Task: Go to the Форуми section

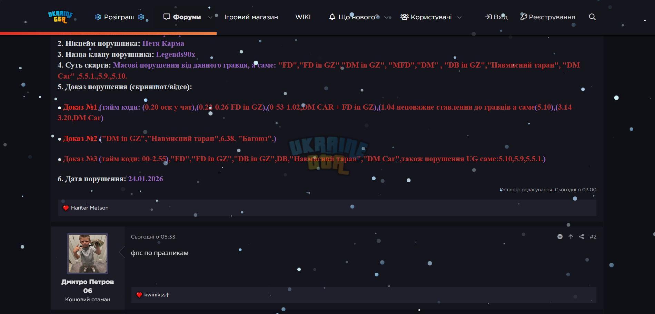Action: point(182,17)
